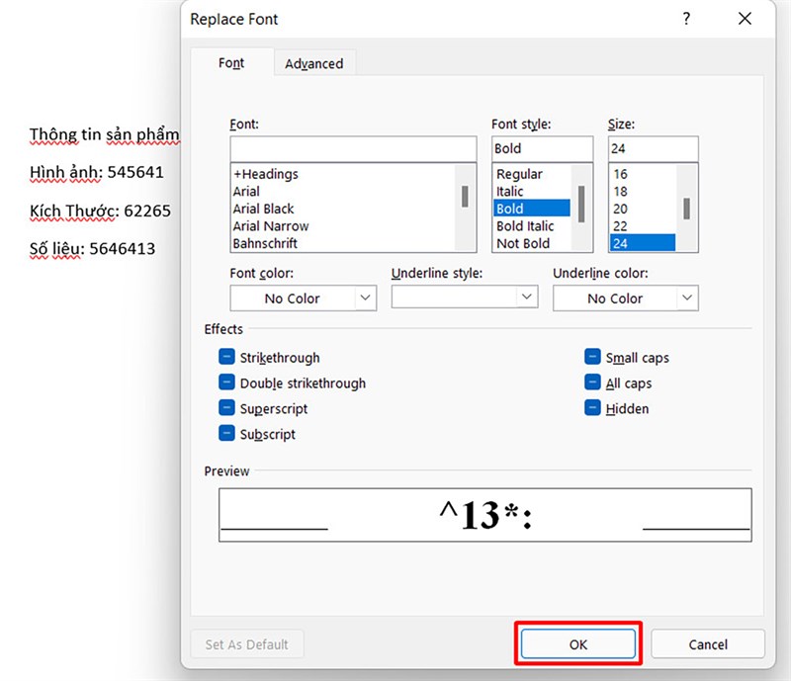Choose Arial Black in the font list
The image size is (791, 681).
(264, 209)
